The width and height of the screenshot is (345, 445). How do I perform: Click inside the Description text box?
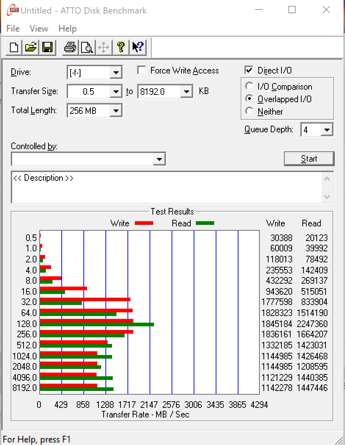165,187
